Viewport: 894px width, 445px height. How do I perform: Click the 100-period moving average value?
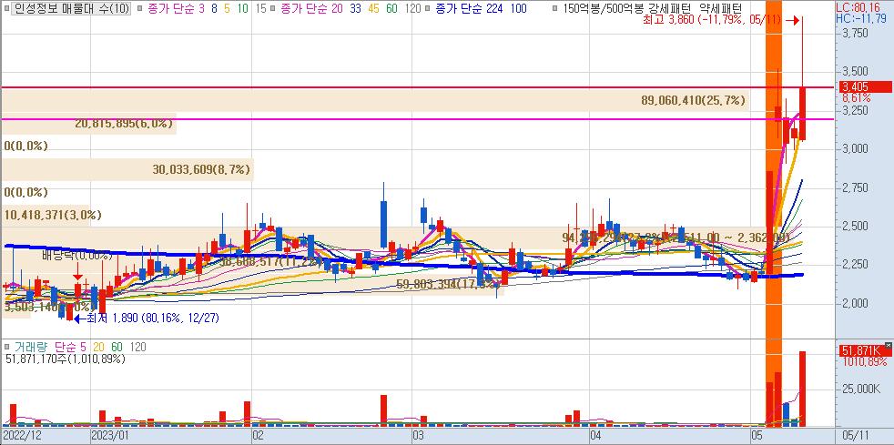click(518, 8)
